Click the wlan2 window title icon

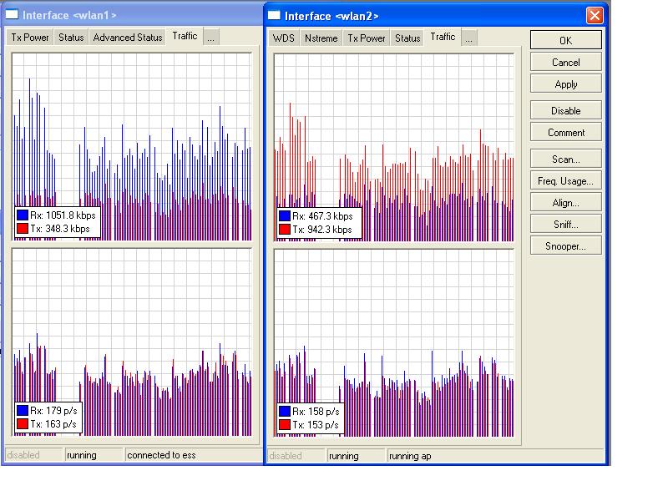(x=274, y=16)
